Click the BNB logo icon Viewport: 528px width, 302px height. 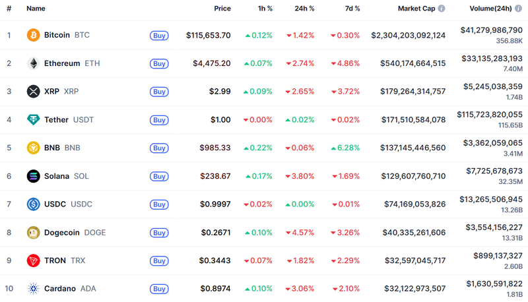coord(33,148)
